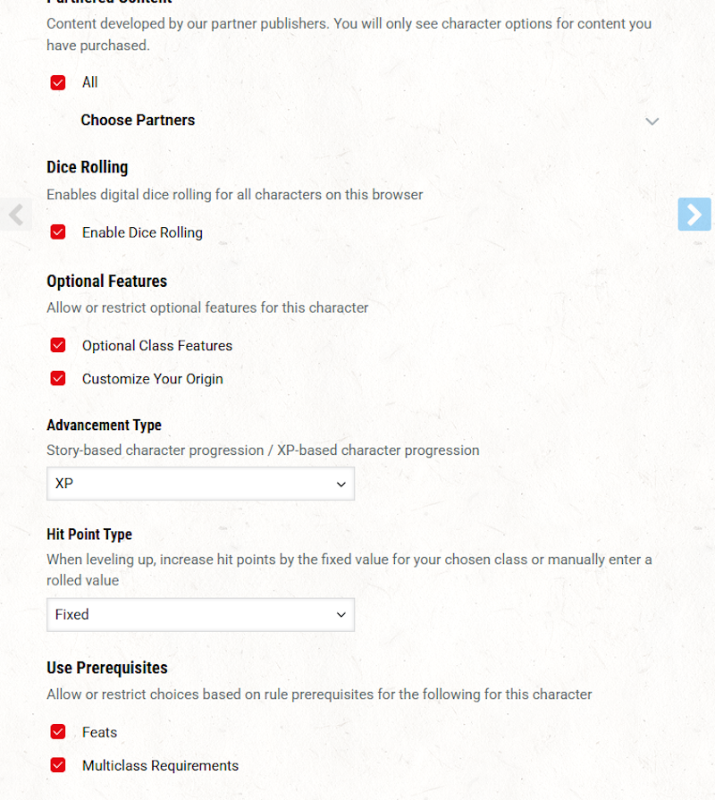Toggle the Feats prerequisite checkbox
This screenshot has width=715, height=800.
point(57,731)
